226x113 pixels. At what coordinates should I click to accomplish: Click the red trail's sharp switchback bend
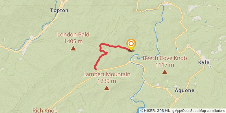(x=107, y=53)
